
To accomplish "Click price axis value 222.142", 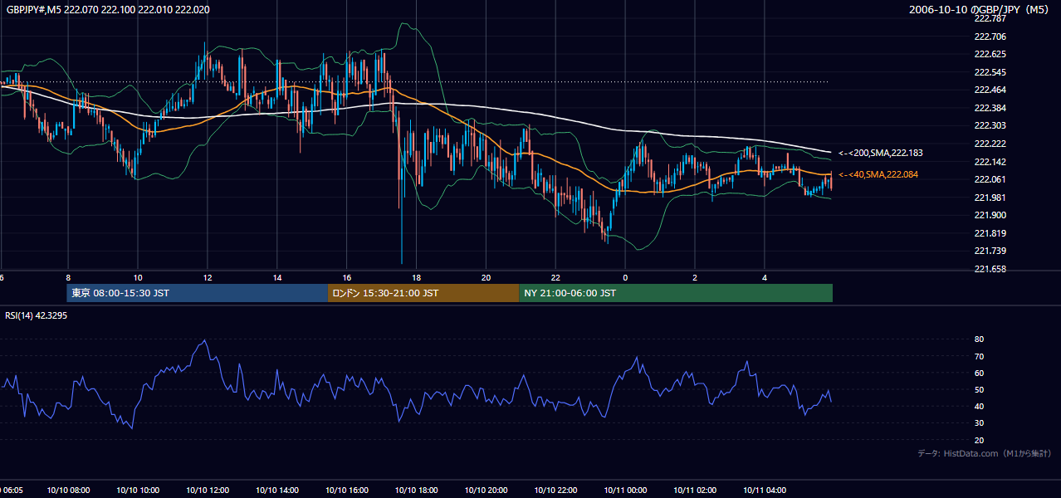I will [990, 162].
